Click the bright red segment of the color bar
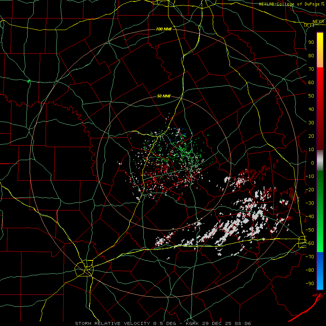The height and width of the screenshot is (326, 326). coord(320,109)
